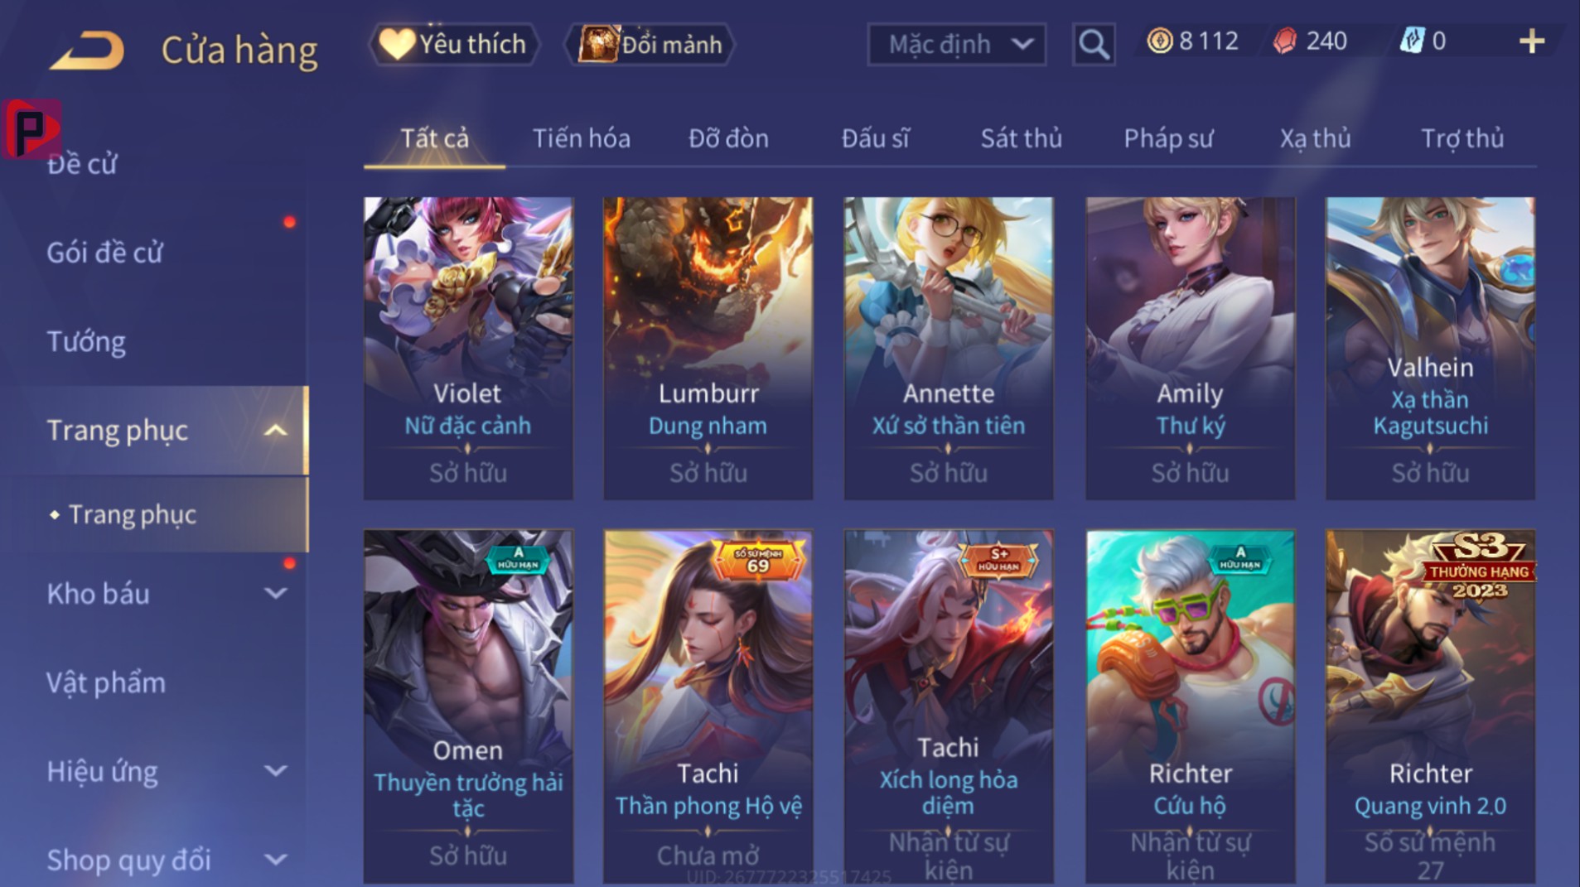Open search with the magnifier icon
The width and height of the screenshot is (1580, 887).
(1093, 44)
